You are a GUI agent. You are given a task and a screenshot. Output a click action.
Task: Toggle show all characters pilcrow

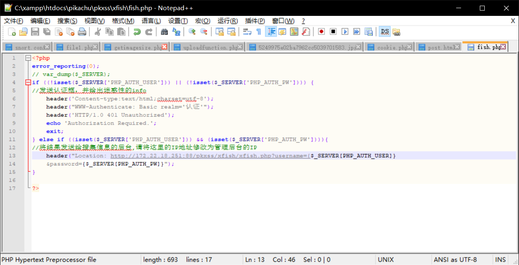coord(259,32)
